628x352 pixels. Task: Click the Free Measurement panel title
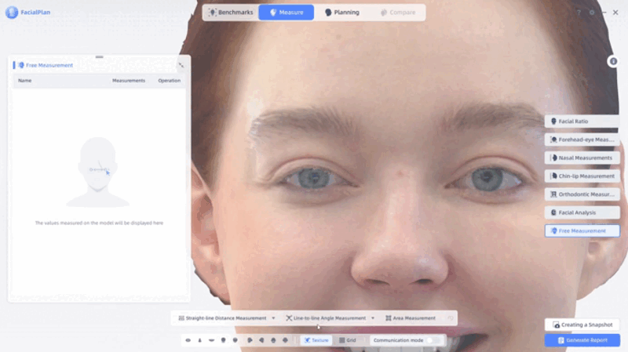coord(49,65)
